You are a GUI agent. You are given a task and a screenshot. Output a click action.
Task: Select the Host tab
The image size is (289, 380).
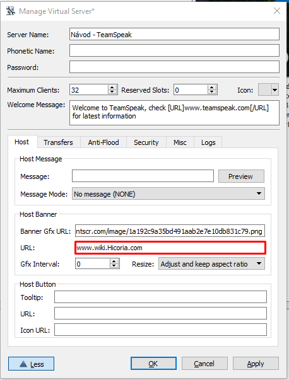22,142
